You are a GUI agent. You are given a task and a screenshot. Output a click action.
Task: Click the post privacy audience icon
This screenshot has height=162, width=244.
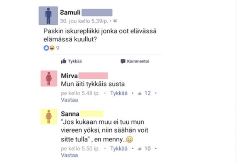[x=115, y=21]
